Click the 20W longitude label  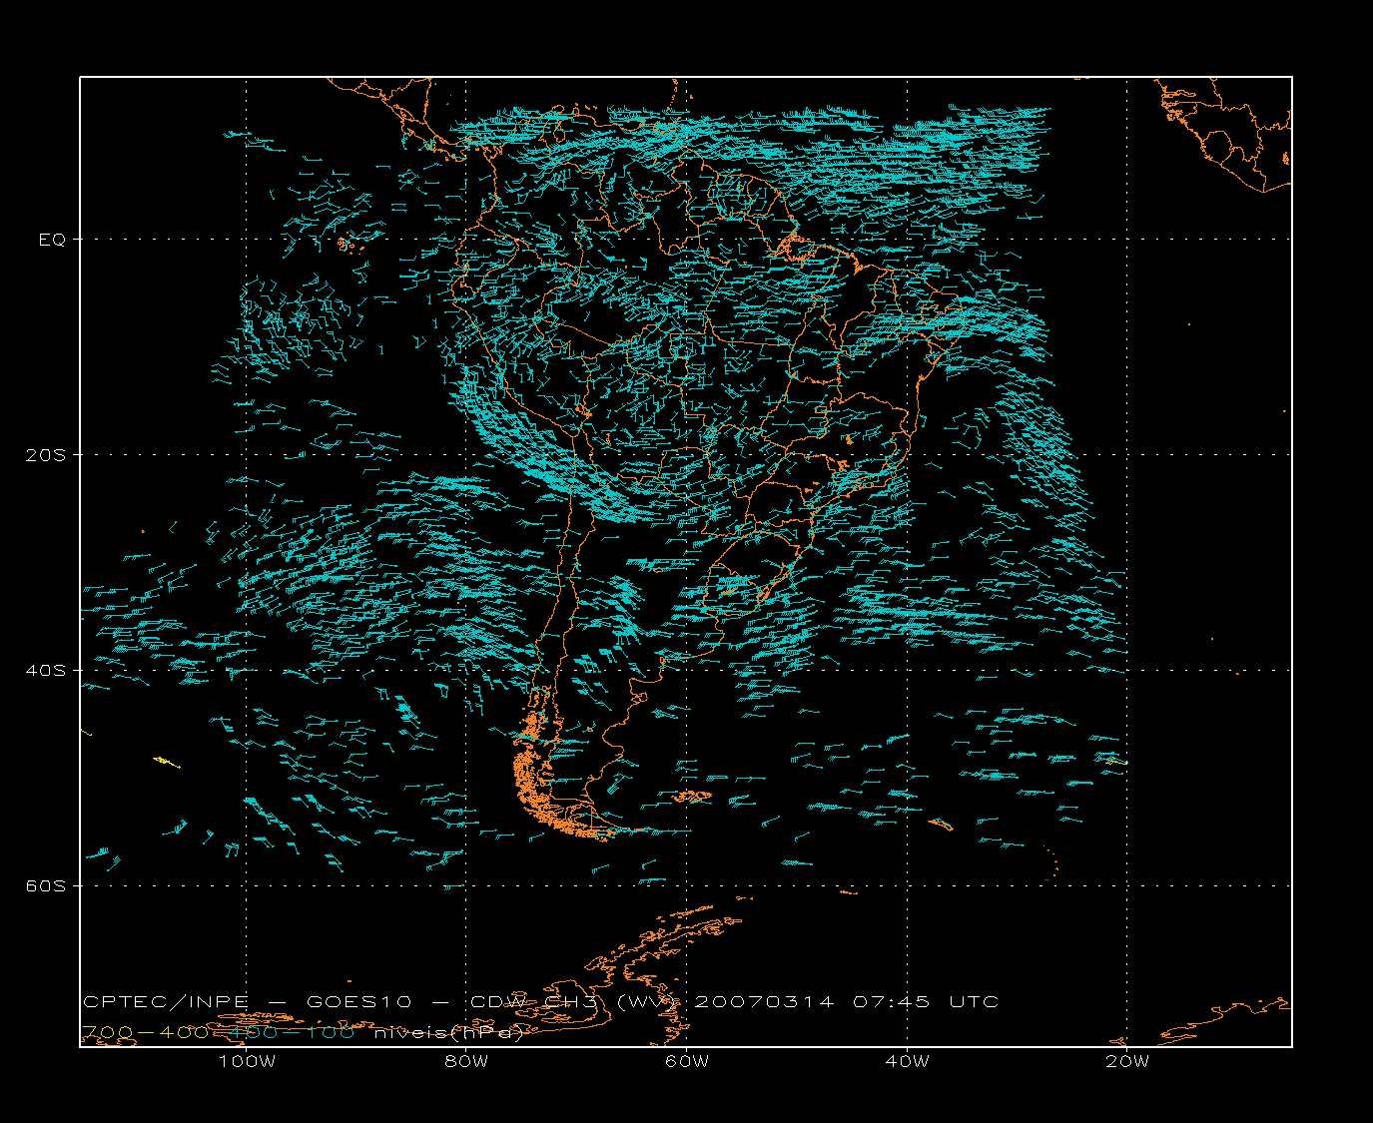point(1127,1062)
